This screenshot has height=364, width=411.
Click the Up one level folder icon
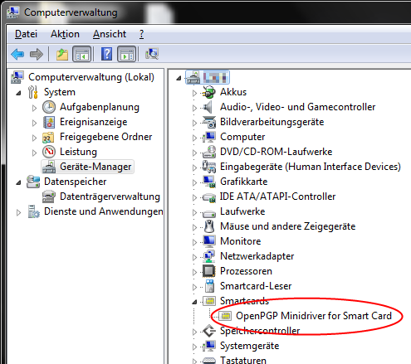pyautogui.click(x=62, y=54)
